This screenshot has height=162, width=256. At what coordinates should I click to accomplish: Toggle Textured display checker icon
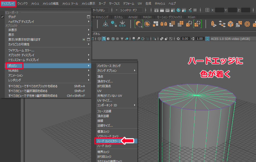pyautogui.click(x=117, y=39)
